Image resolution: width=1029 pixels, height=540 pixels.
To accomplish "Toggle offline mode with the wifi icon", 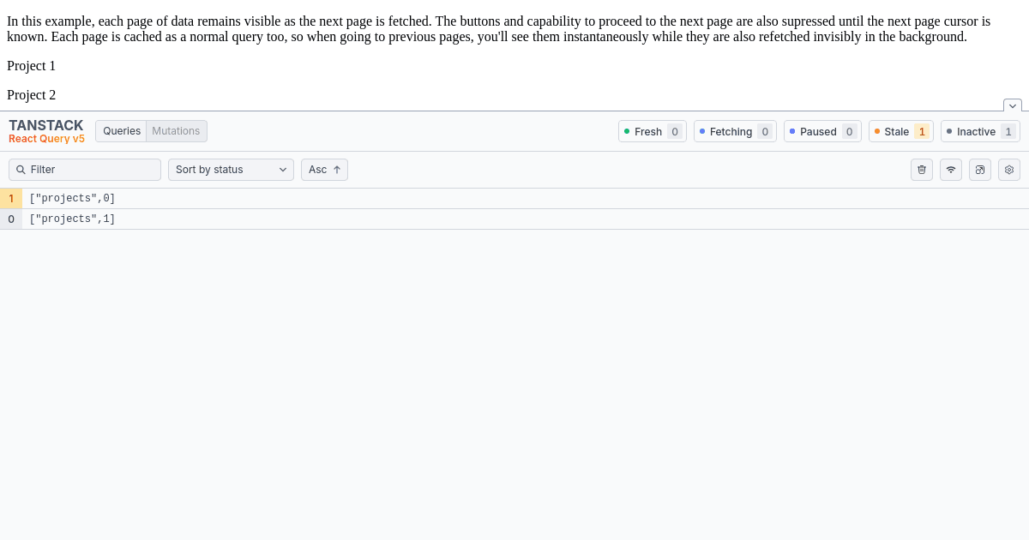I will (950, 169).
